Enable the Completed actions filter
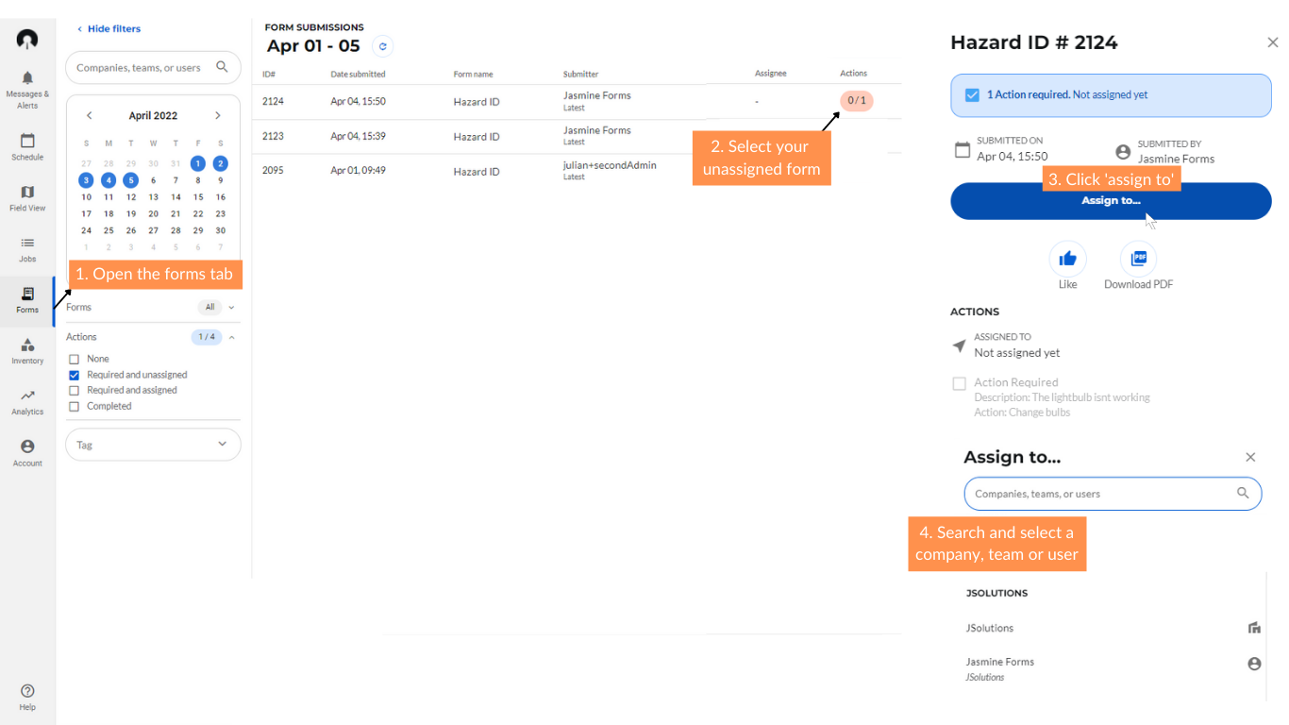This screenshot has width=1289, height=725. pos(74,405)
